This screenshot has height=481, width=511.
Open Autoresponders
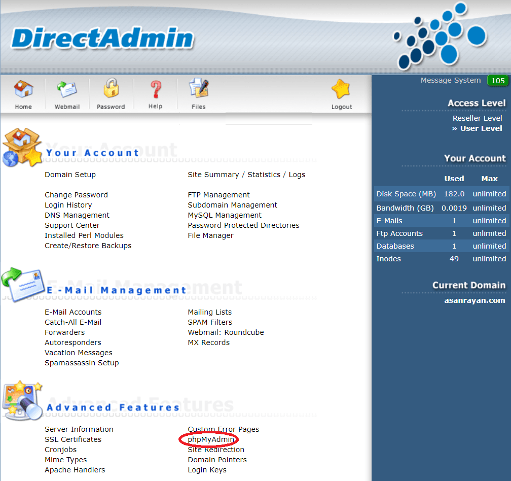pos(73,342)
